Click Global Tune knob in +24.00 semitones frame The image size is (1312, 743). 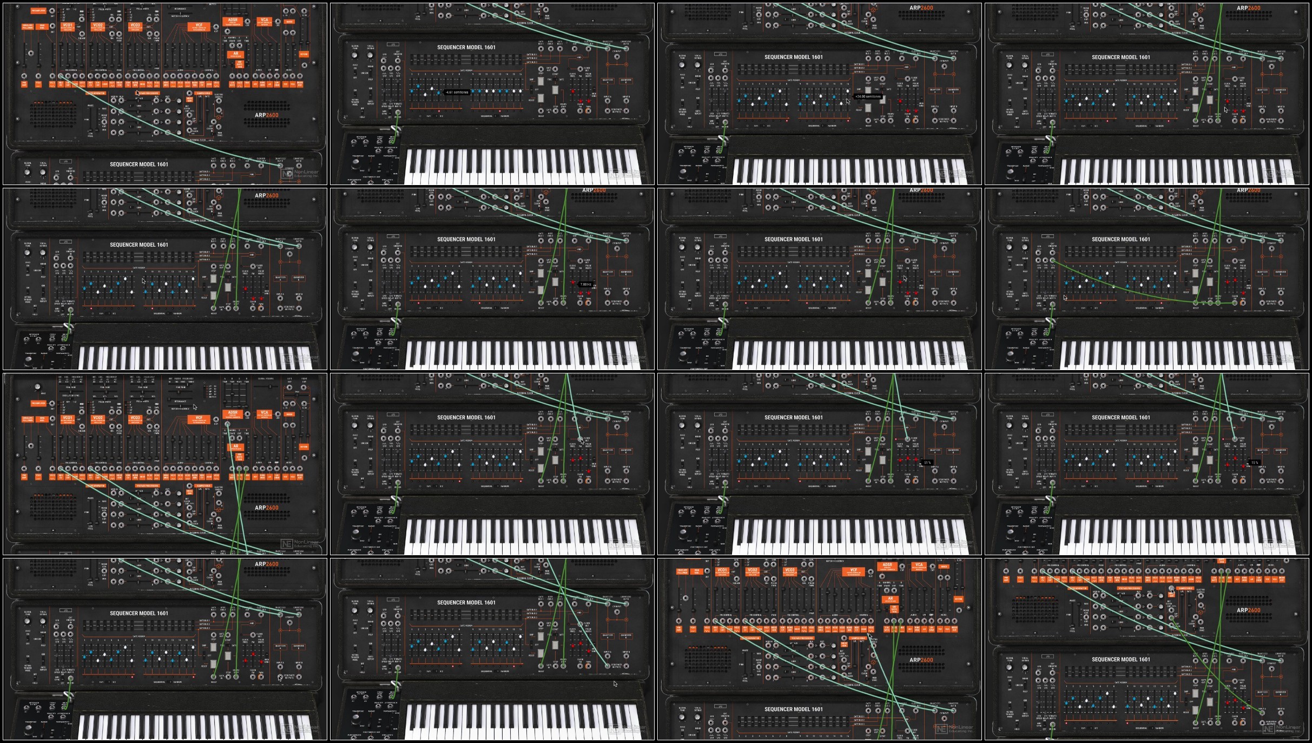point(682,64)
